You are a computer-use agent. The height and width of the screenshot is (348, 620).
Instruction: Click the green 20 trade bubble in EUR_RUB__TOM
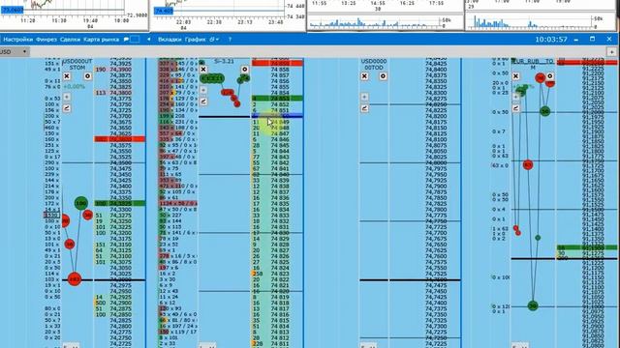coord(533,305)
